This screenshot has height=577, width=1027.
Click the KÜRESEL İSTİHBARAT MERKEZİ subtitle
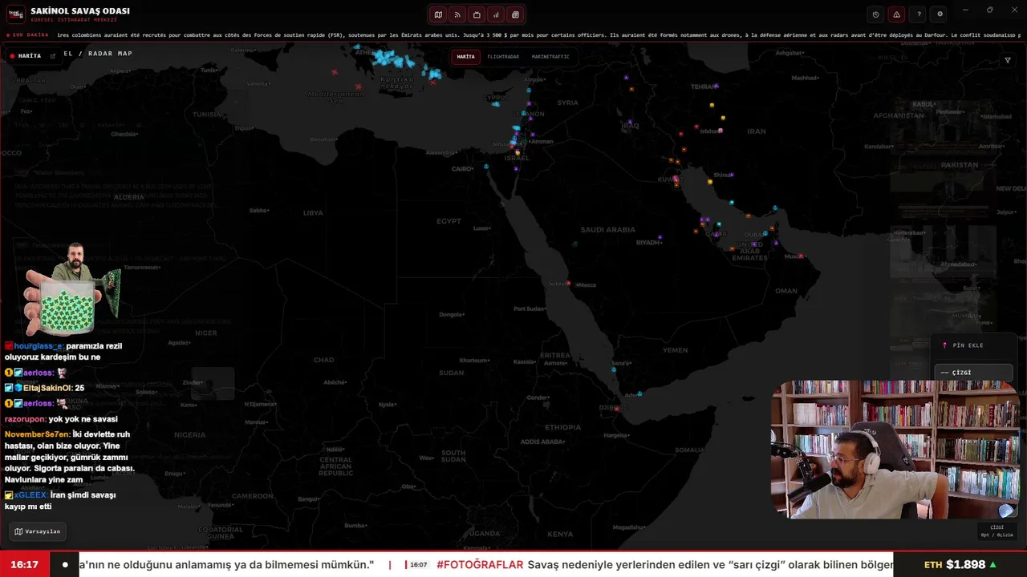(74, 20)
